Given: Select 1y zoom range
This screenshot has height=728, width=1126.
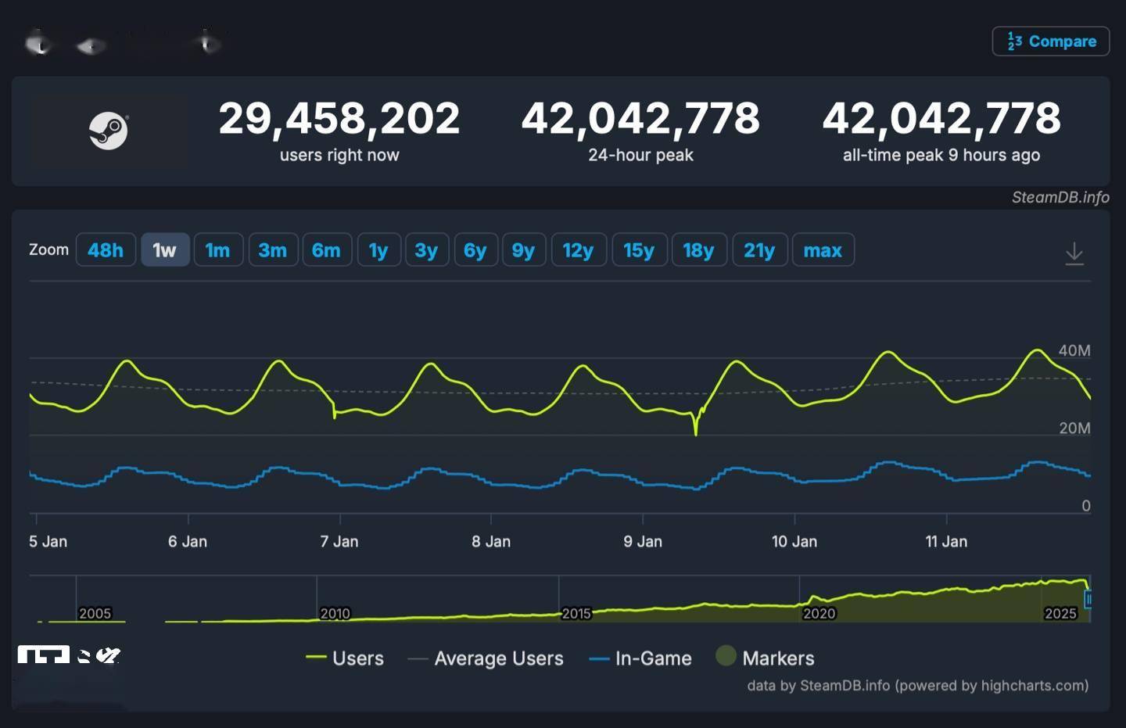Looking at the screenshot, I should (378, 250).
